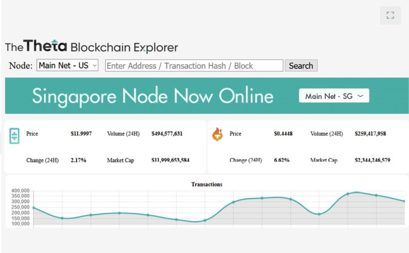Focus the Enter Address / Transaction Hash field
The width and height of the screenshot is (409, 253).
(x=194, y=65)
